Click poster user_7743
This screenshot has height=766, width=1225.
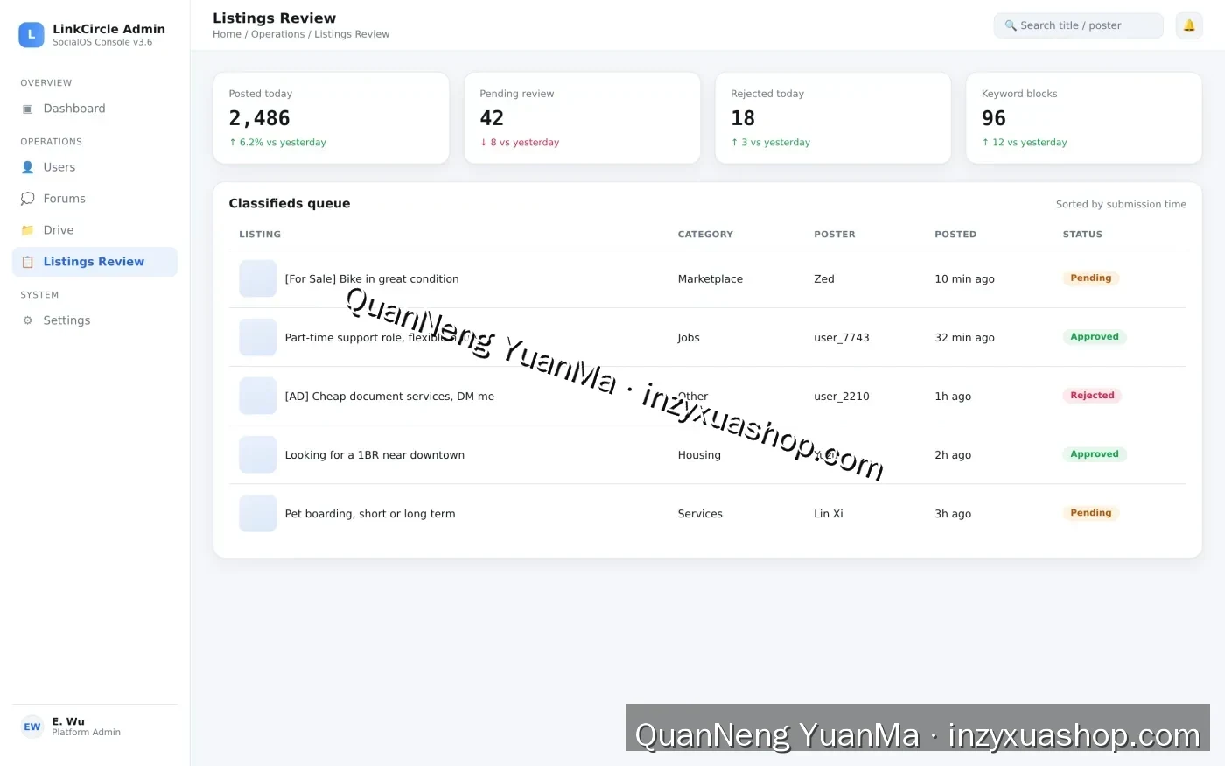[x=842, y=337]
